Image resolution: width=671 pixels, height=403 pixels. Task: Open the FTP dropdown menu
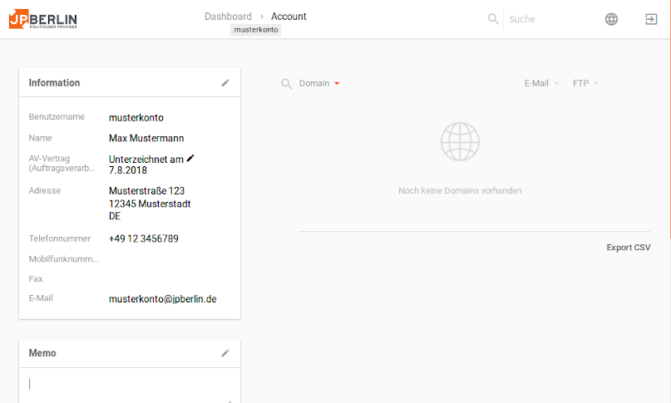coord(585,84)
